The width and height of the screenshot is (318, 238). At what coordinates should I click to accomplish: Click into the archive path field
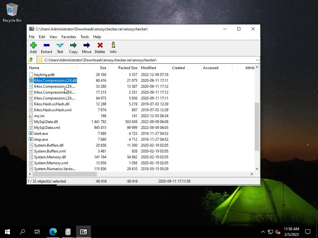pos(146,60)
